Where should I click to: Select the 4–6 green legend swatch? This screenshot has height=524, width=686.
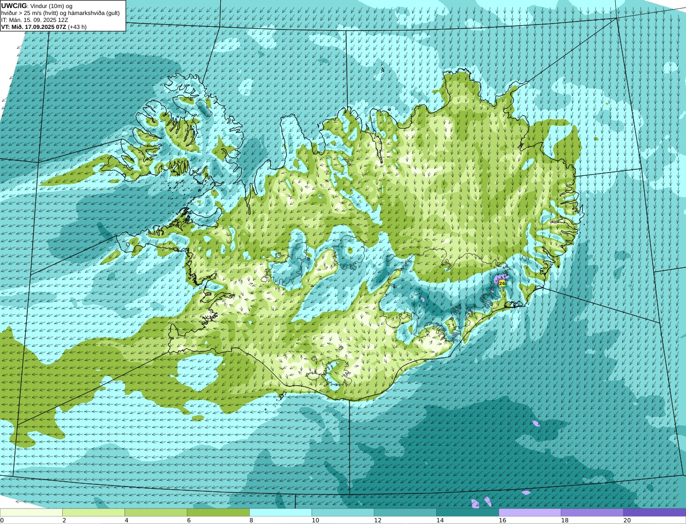(x=156, y=512)
